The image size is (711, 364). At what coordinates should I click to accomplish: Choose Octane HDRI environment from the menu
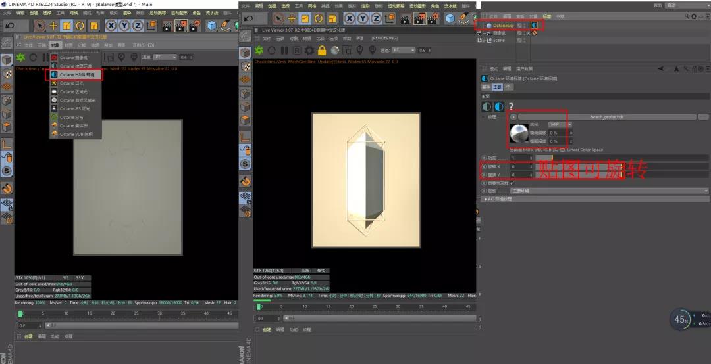77,75
